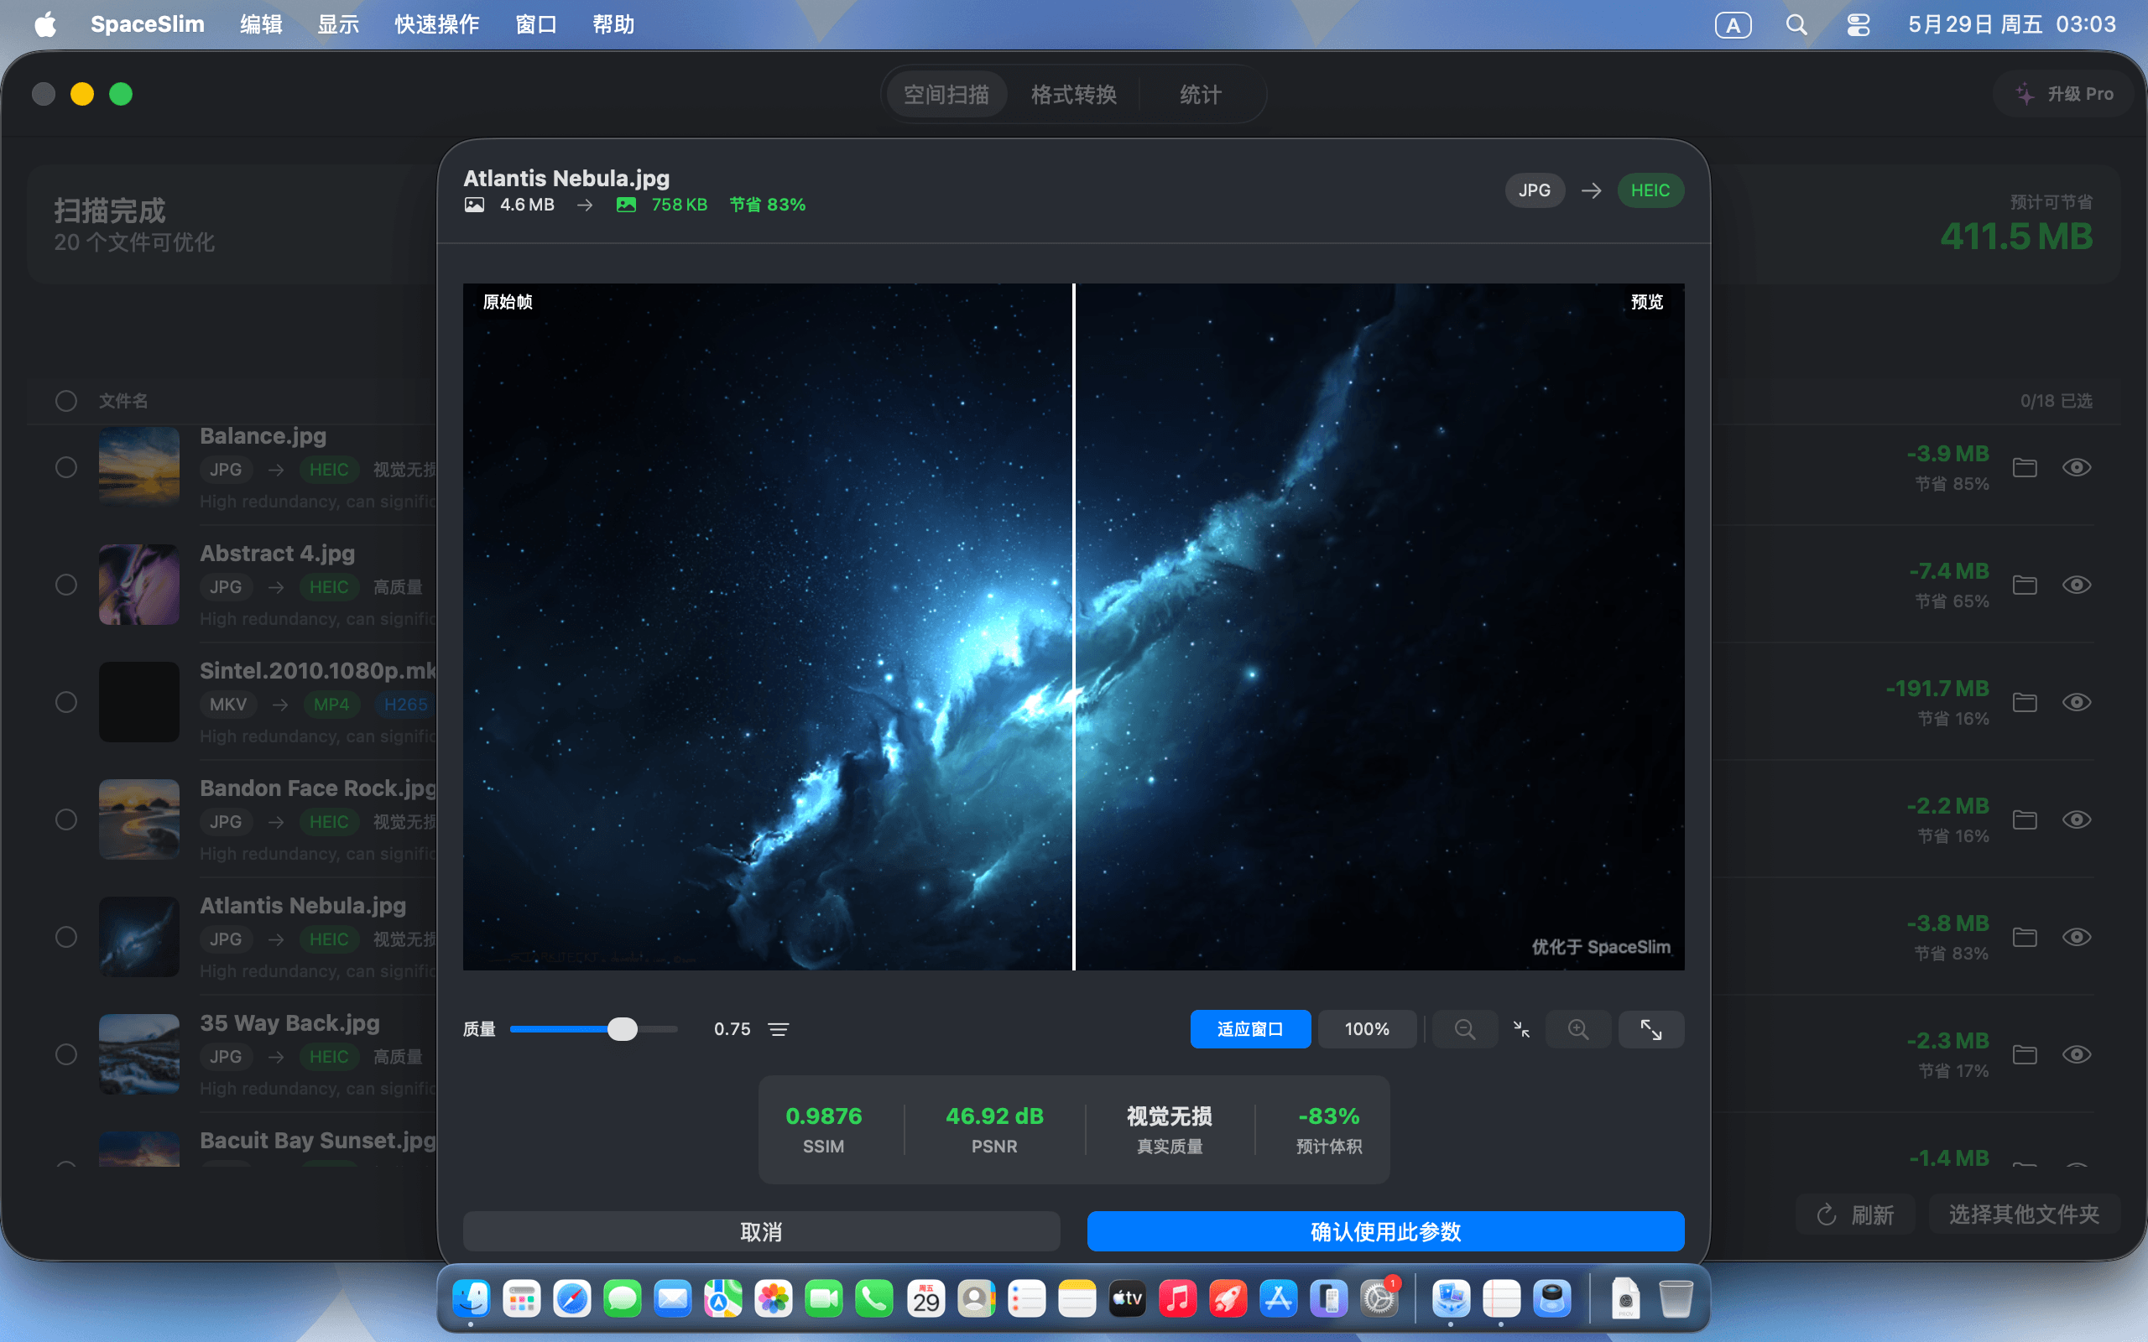Open folder icon for Bandon Face Rock row

pyautogui.click(x=2025, y=819)
